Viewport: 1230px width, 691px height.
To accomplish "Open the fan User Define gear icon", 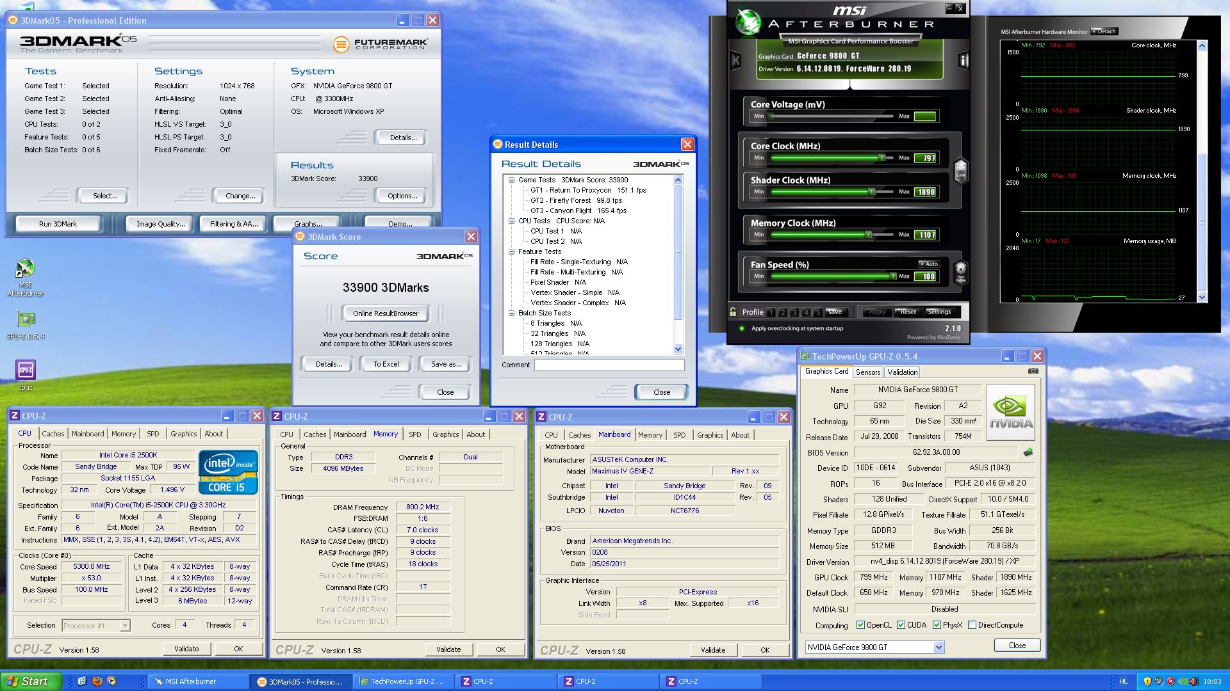I will coord(960,271).
